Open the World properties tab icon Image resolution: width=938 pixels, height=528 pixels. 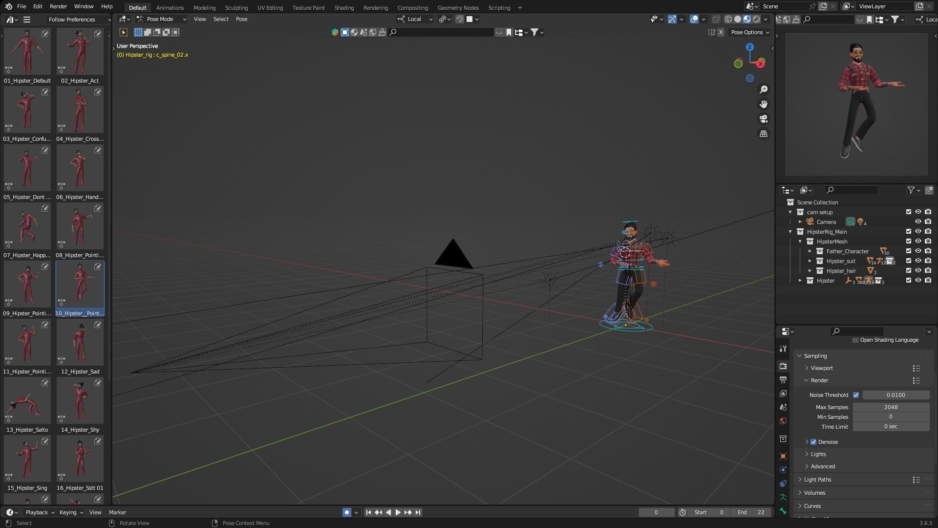click(x=783, y=421)
